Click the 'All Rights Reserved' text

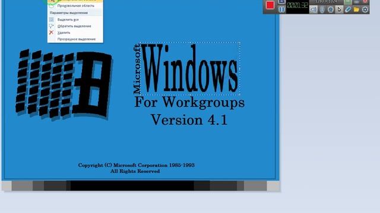tap(135, 171)
